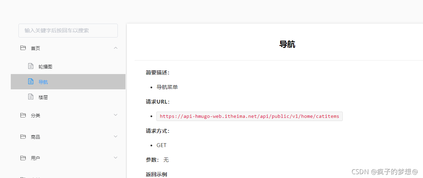Click the 返回示例 heading

156,174
